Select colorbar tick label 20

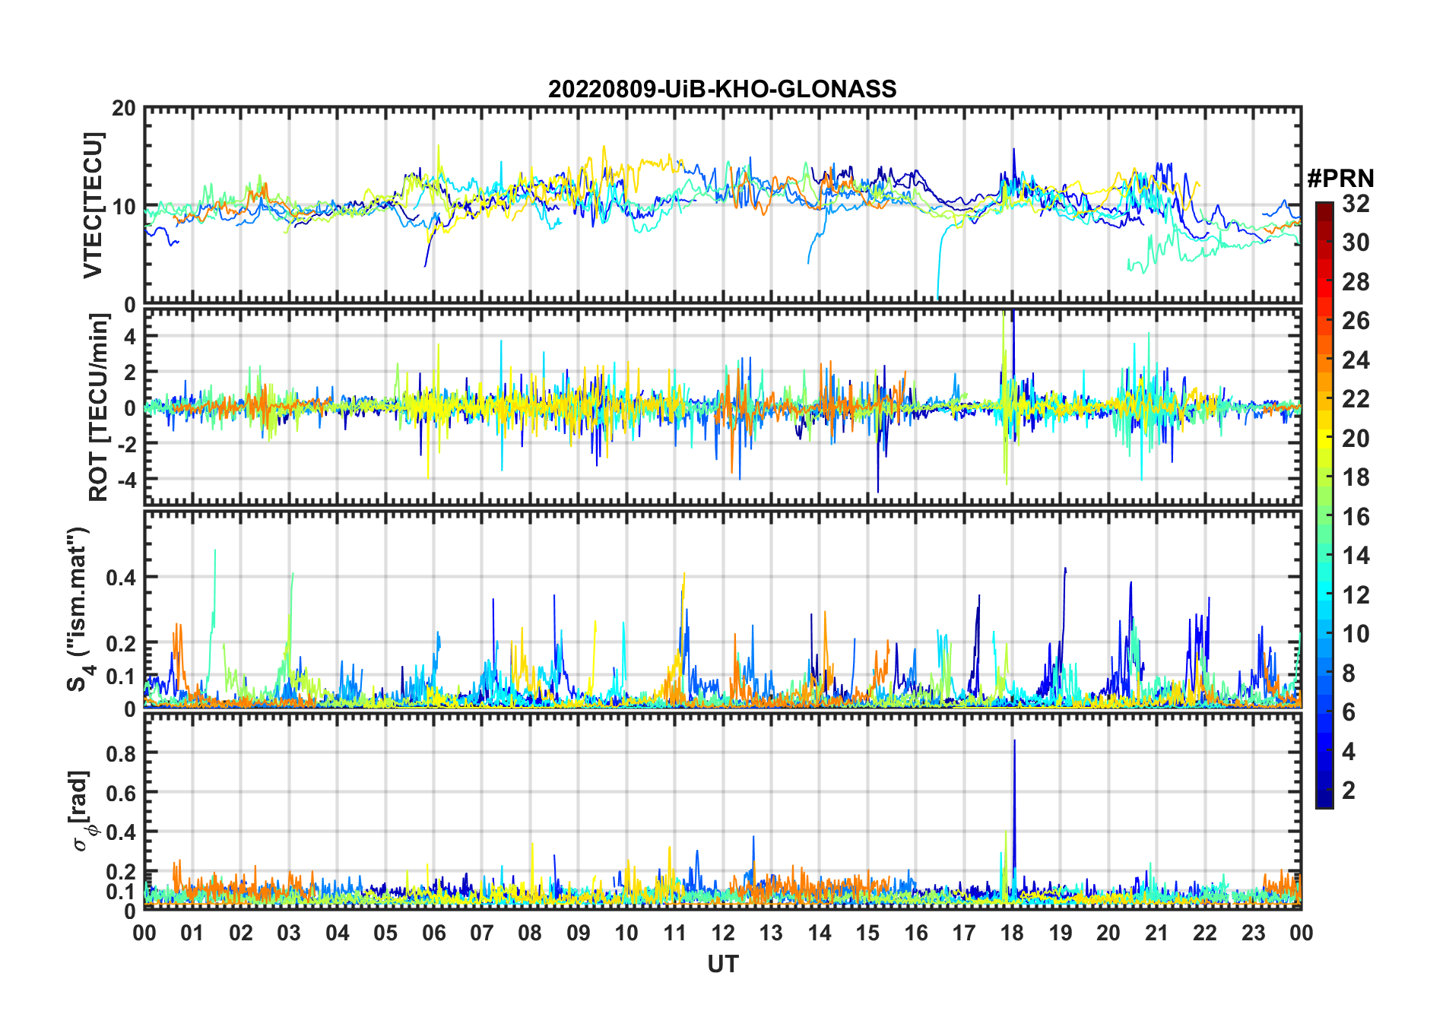point(1356,439)
